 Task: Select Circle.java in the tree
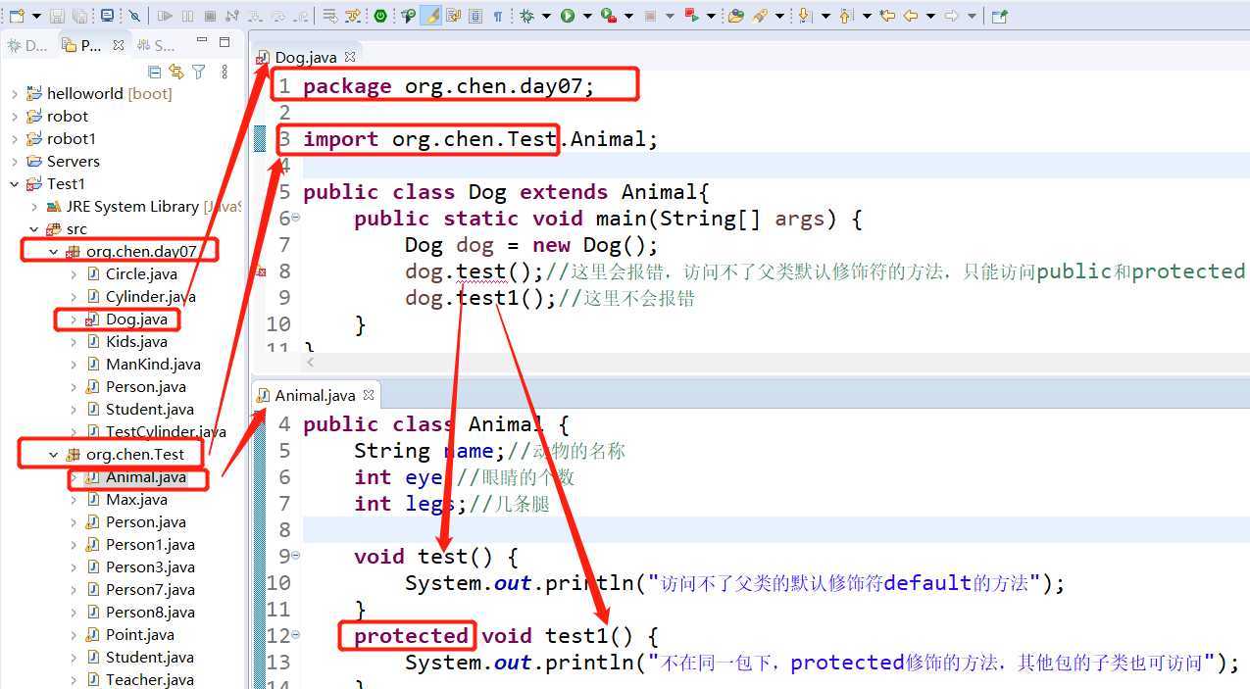click(x=141, y=274)
